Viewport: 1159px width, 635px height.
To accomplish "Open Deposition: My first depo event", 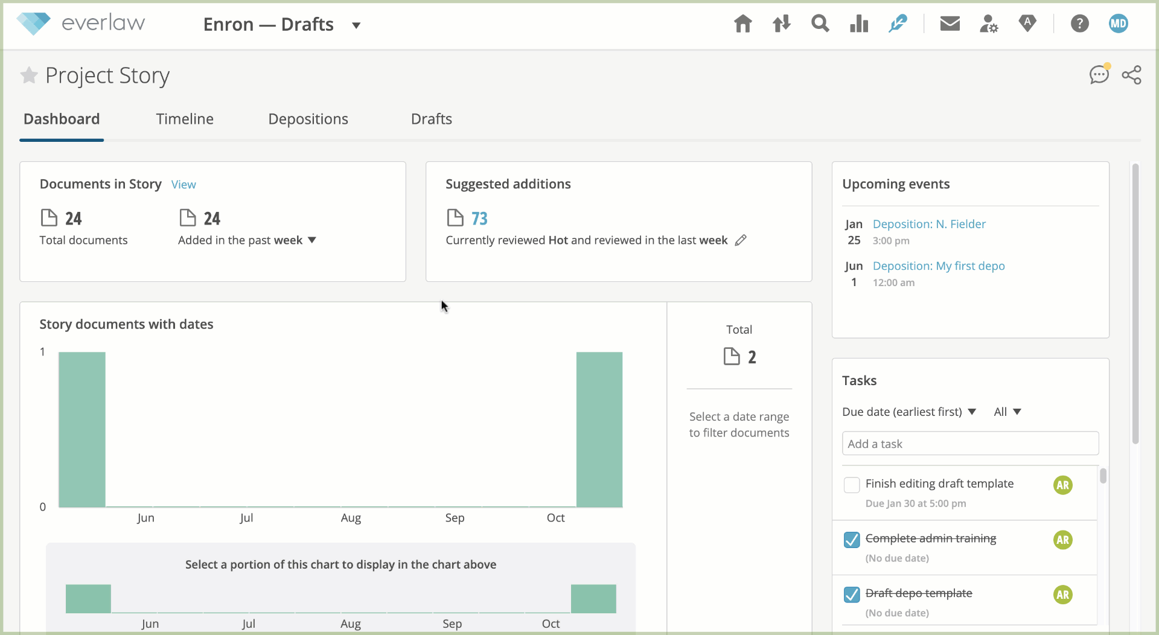I will (939, 266).
